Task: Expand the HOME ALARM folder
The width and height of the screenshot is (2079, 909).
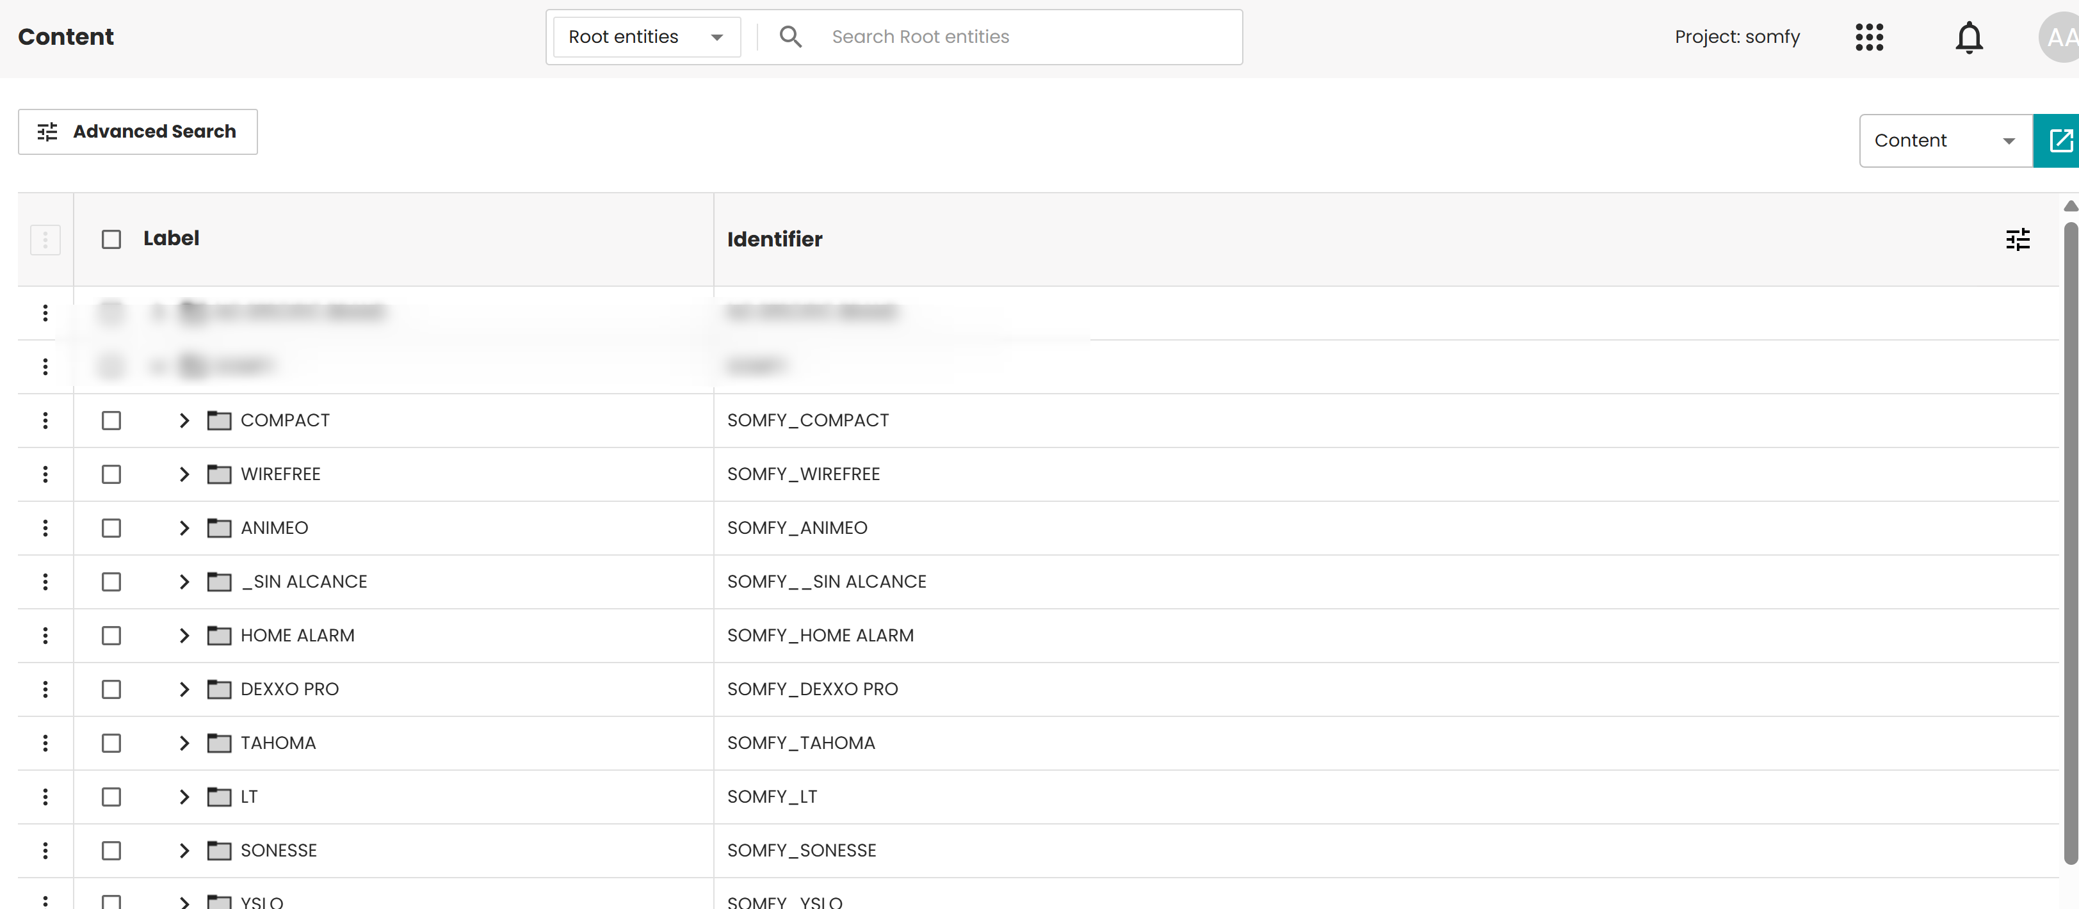Action: click(184, 636)
